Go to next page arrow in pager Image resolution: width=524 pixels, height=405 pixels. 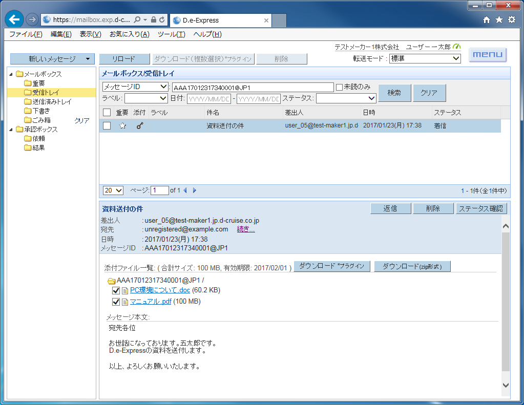[195, 190]
